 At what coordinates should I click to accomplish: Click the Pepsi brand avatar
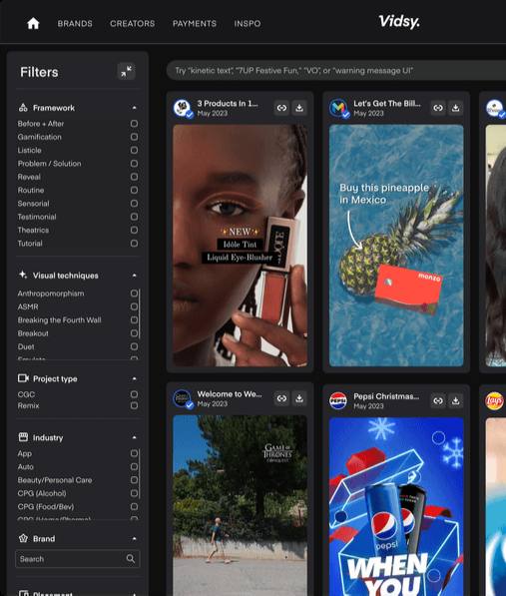tap(337, 401)
